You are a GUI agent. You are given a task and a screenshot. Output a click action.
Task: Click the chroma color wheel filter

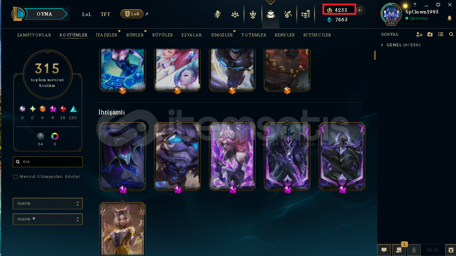[x=55, y=136]
